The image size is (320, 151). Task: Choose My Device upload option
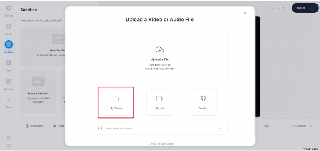click(x=116, y=103)
